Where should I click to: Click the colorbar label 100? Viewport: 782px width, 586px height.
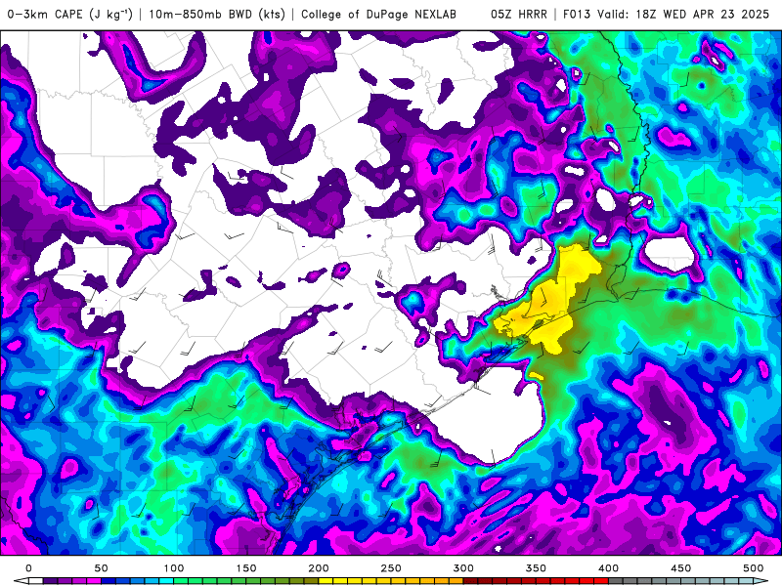pyautogui.click(x=174, y=568)
